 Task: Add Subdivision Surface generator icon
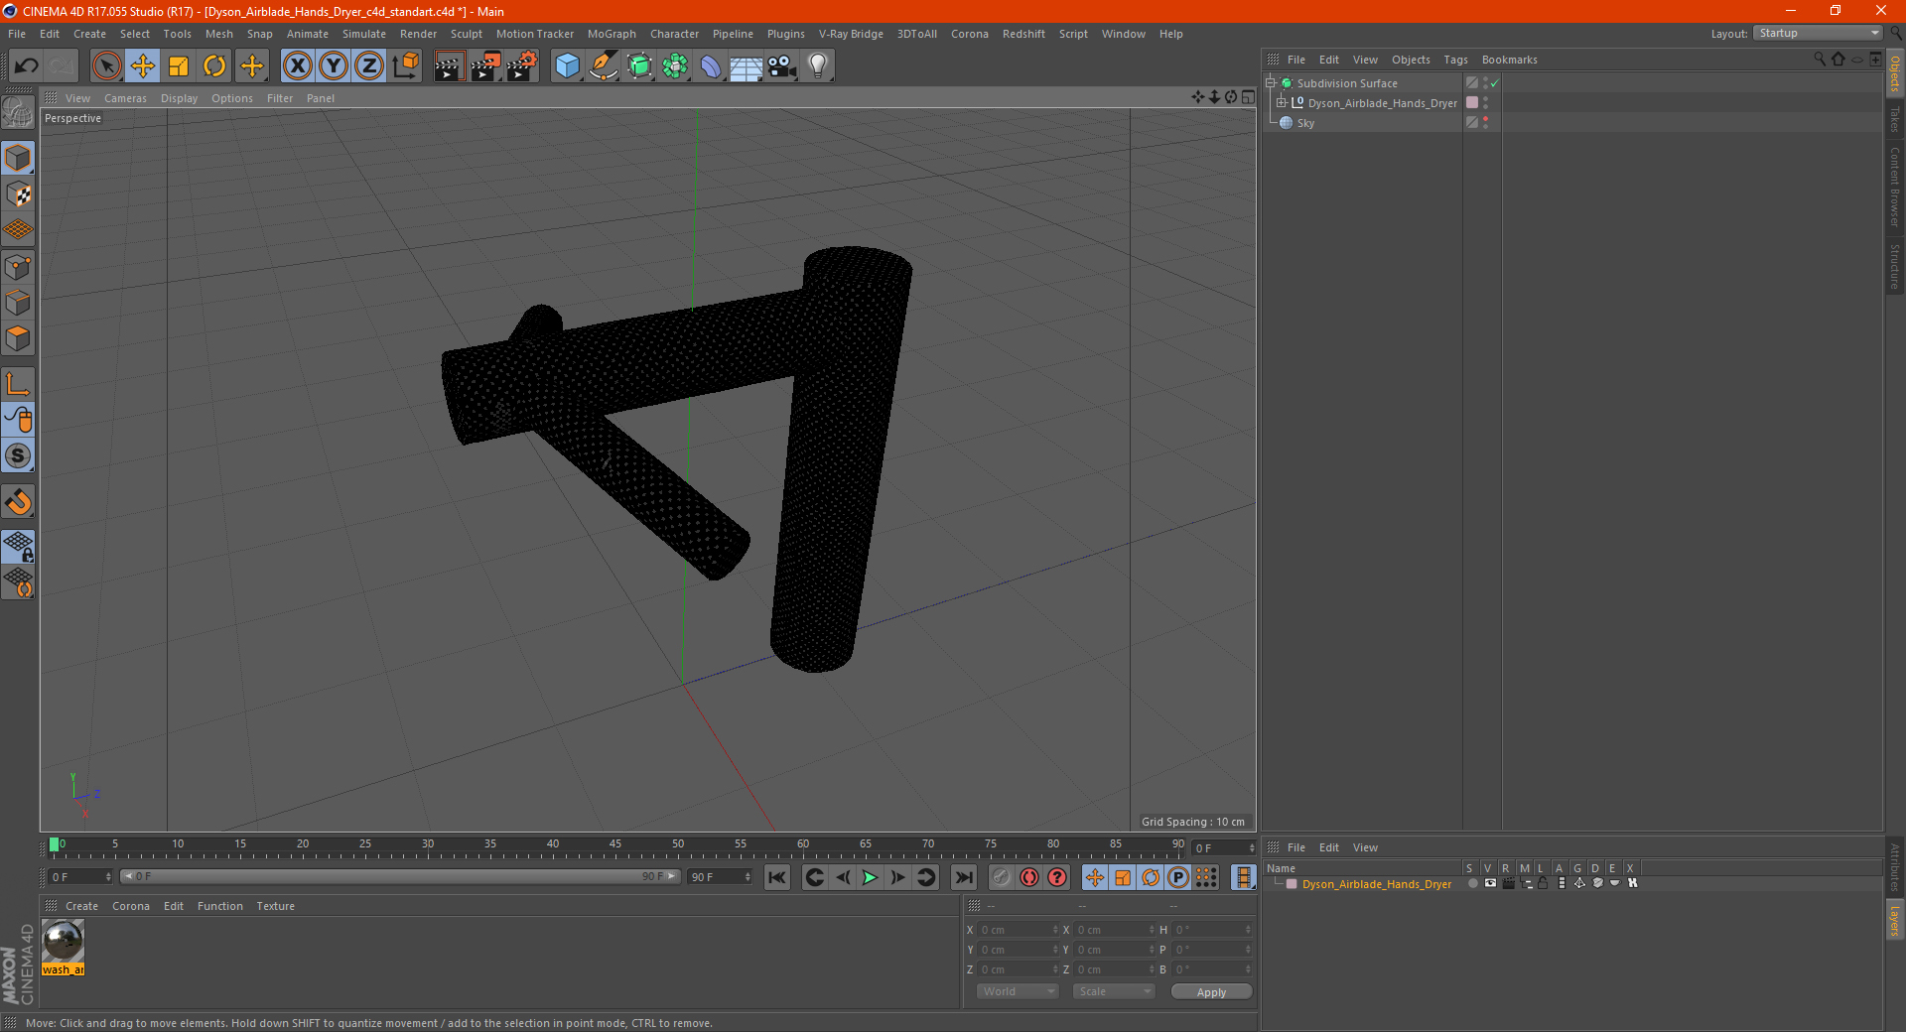coord(639,66)
